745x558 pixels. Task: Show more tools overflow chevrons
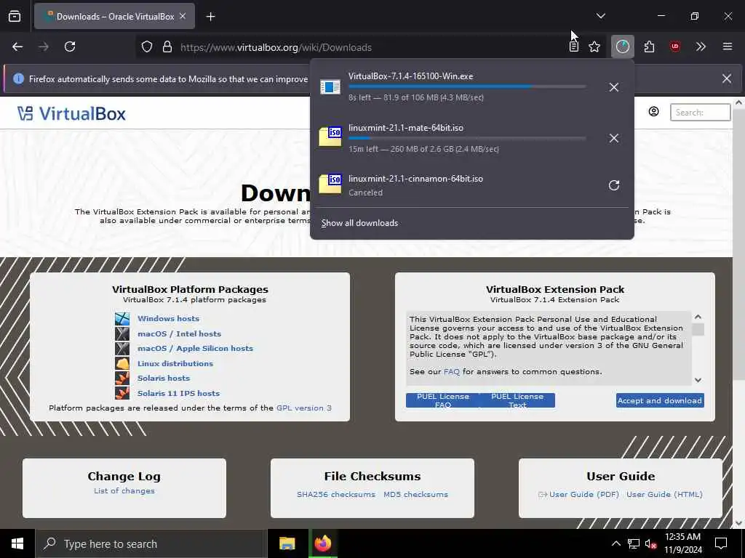point(701,46)
